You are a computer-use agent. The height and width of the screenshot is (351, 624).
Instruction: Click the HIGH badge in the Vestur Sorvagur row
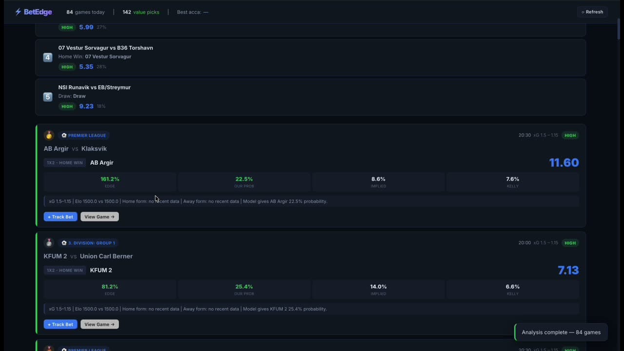67,67
